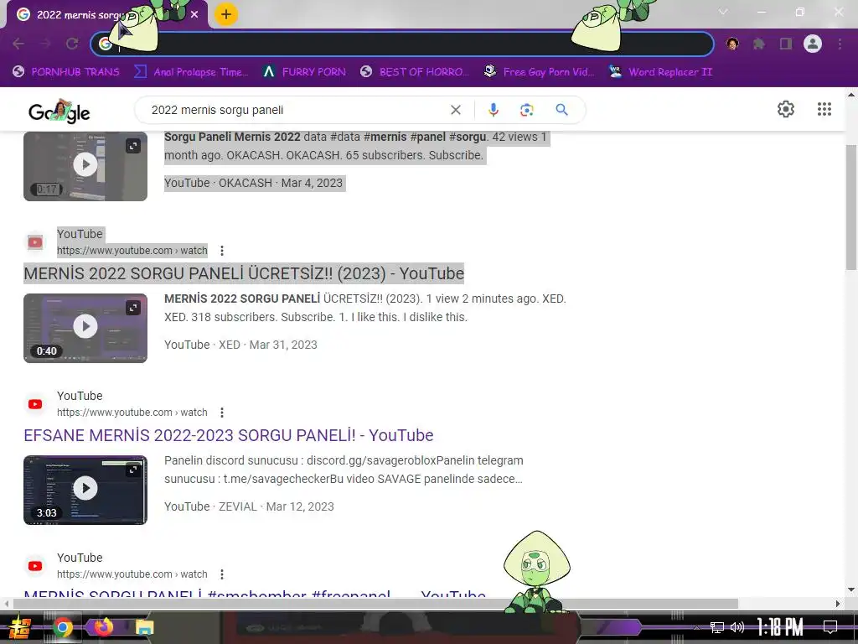This screenshot has width=858, height=644.
Task: Open Chrome three-dot menu
Action: click(x=840, y=44)
